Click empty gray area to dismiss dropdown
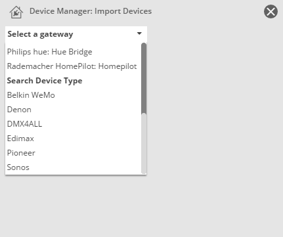This screenshot has width=283, height=237. tap(215, 131)
